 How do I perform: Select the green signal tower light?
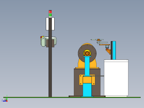50,15
